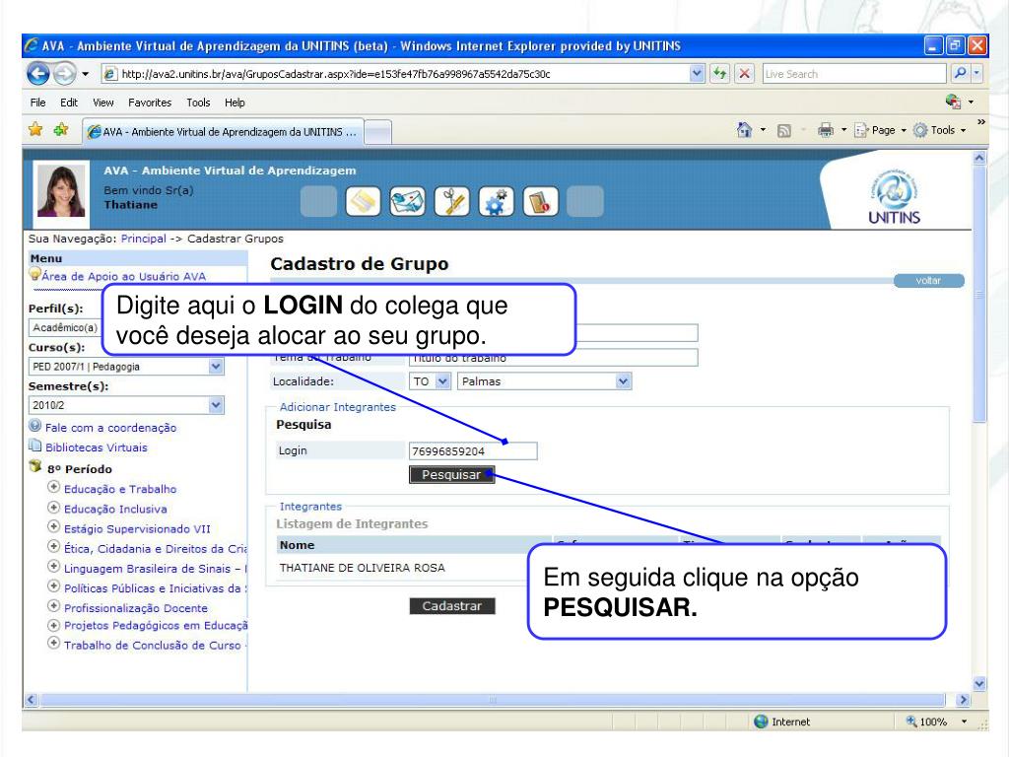The width and height of the screenshot is (1009, 757).
Task: Click the UNITINS logo
Action: (x=895, y=197)
